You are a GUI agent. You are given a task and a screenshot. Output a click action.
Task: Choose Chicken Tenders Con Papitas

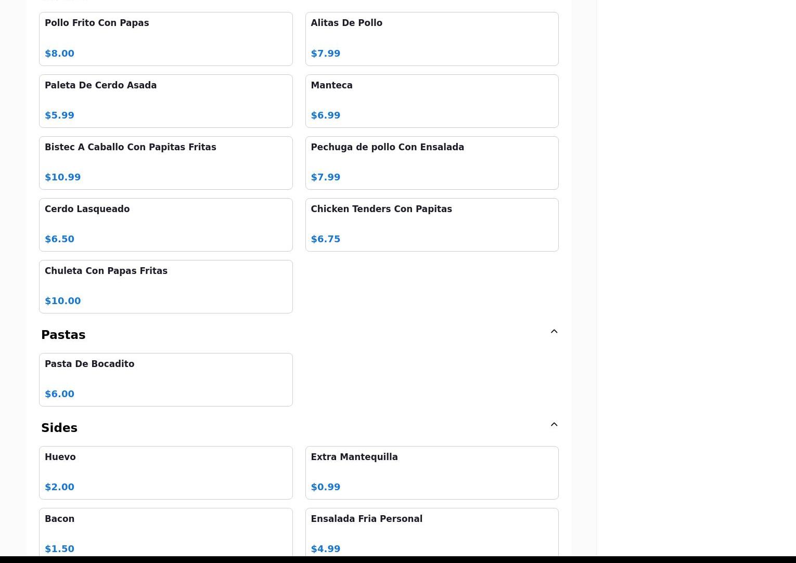(431, 225)
